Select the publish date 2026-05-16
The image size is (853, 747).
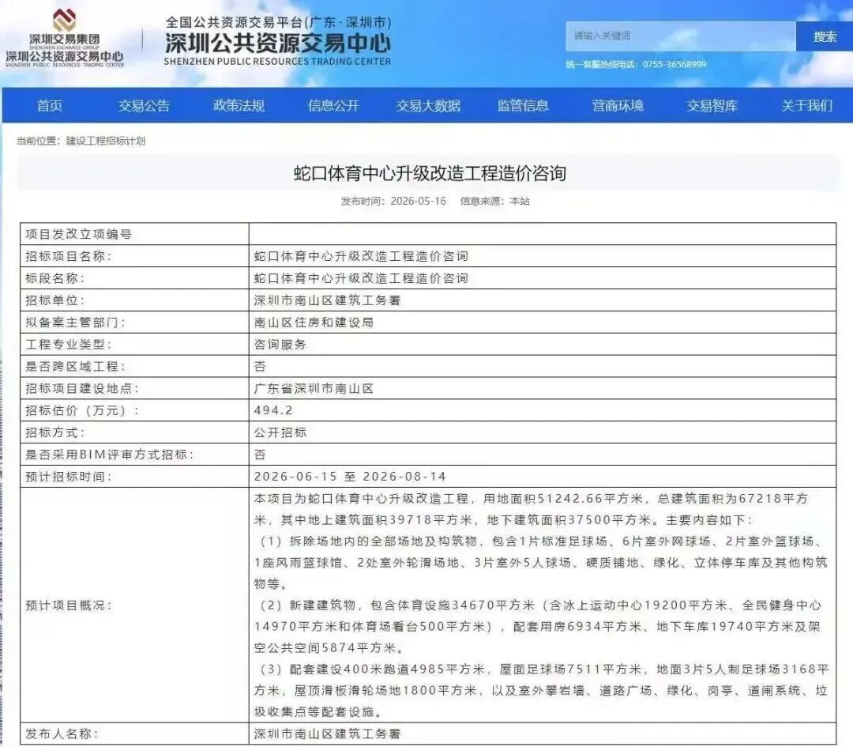coord(418,201)
